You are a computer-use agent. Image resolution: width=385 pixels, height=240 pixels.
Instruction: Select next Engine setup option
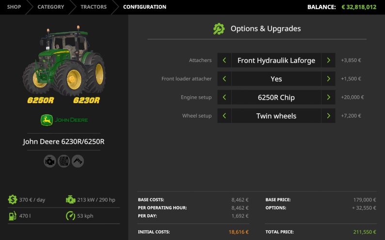(328, 97)
